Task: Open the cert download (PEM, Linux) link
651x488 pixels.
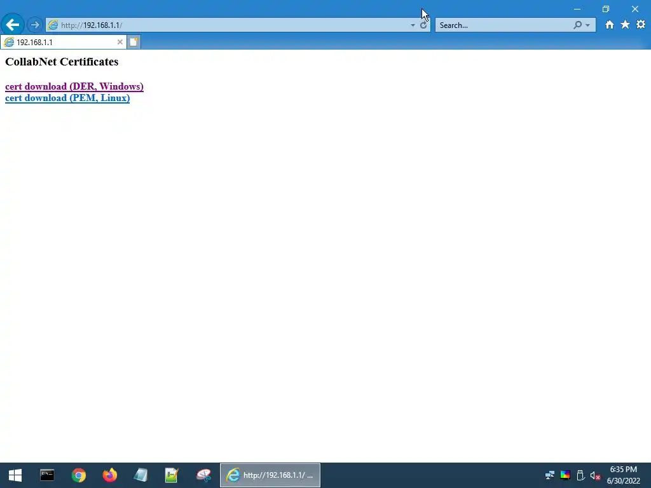Action: [67, 98]
